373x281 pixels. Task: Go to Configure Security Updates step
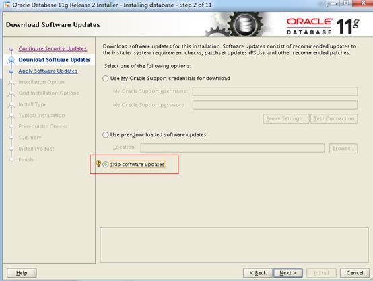click(x=53, y=48)
